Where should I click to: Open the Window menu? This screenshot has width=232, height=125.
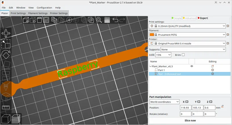click(21, 8)
